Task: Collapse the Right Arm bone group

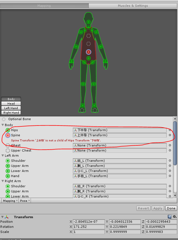Action: (x=3, y=181)
